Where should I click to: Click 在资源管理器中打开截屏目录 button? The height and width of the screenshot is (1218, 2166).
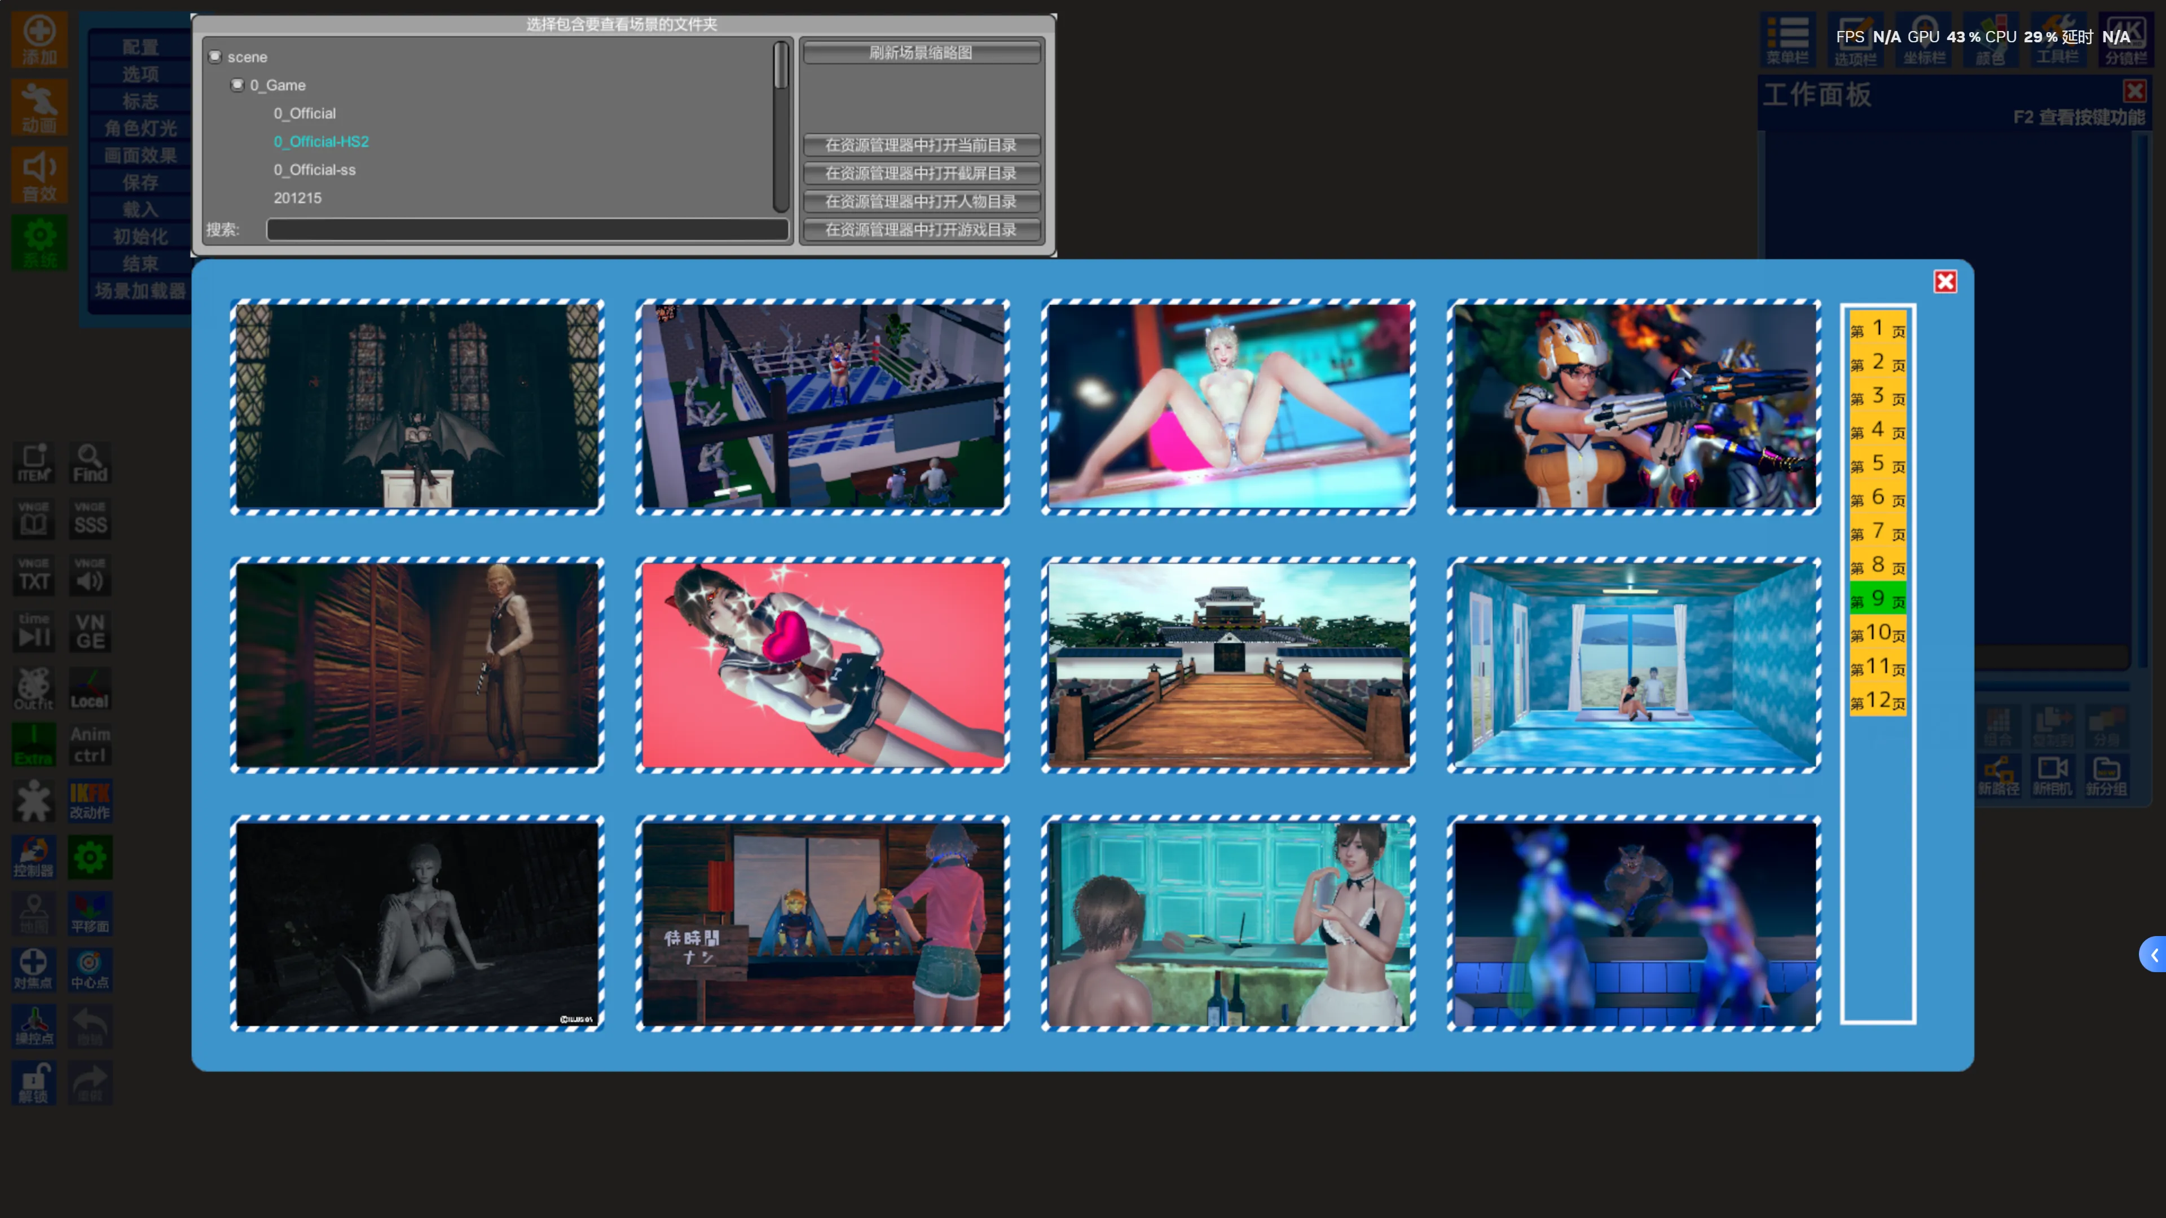point(922,173)
